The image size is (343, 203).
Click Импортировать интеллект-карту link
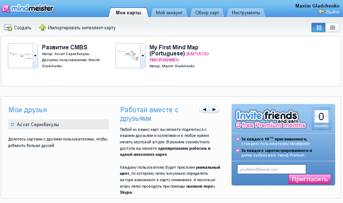(82, 28)
